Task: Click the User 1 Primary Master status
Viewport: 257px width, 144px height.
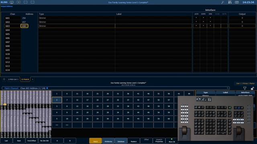Action: pos(245,84)
